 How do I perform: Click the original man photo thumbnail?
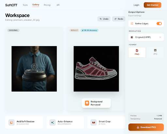(34, 69)
